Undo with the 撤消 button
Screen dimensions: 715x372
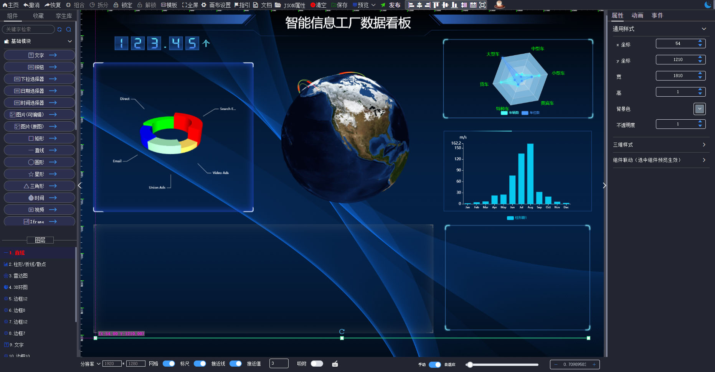pyautogui.click(x=31, y=5)
